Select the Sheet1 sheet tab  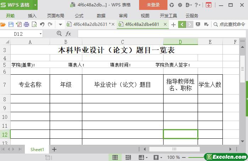pos(37,149)
